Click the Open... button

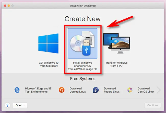pyautogui.click(x=20, y=105)
